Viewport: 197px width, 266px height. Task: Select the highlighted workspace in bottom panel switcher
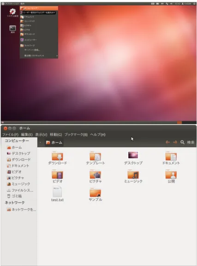179,122
